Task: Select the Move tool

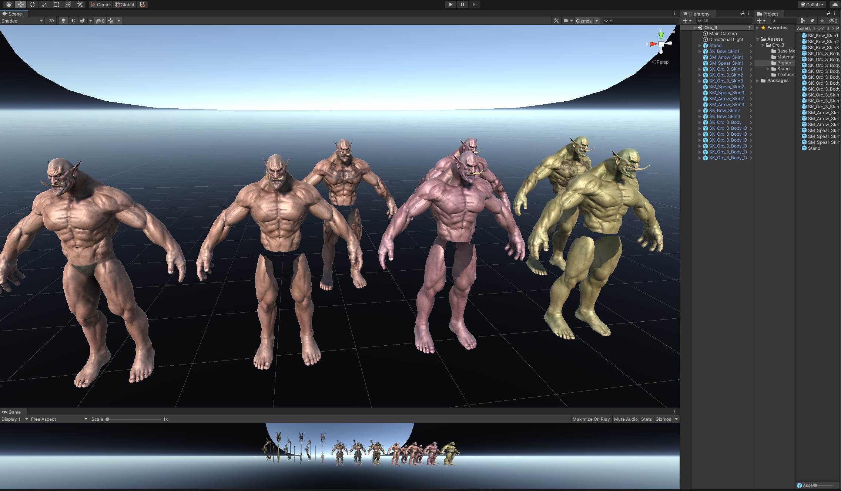Action: (x=21, y=4)
